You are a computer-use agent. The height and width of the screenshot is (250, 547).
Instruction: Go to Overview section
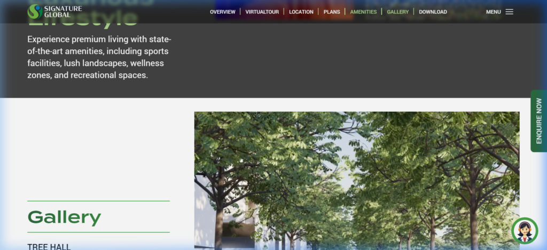click(223, 12)
